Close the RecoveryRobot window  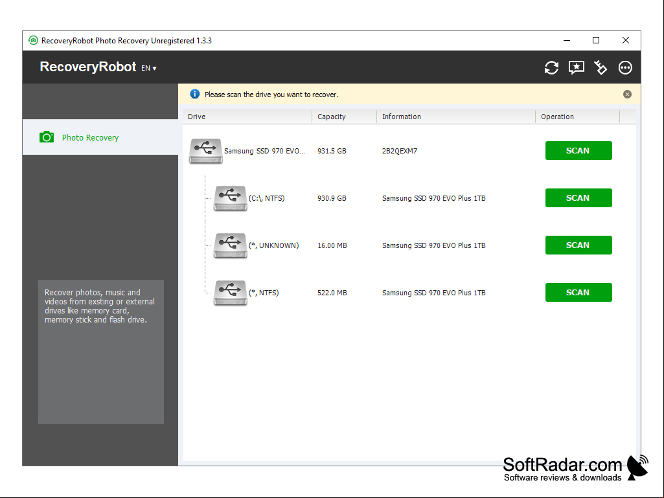pos(626,40)
